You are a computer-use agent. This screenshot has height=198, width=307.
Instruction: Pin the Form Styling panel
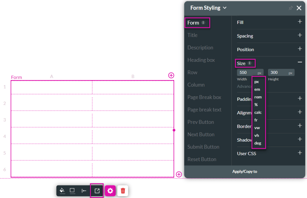[290, 8]
